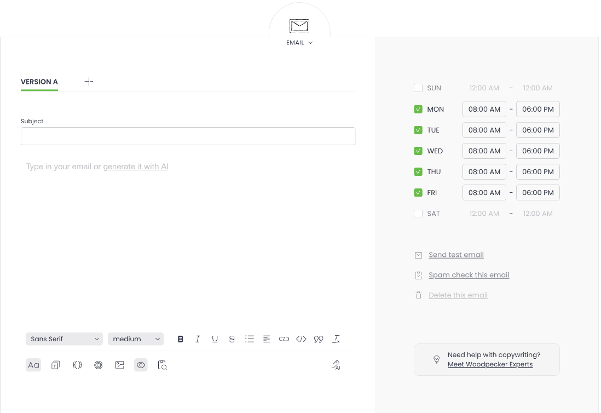Click the AI writing assistant pen icon

336,365
